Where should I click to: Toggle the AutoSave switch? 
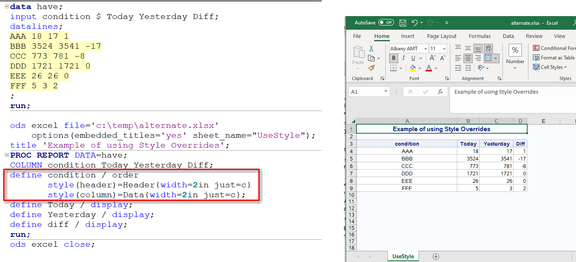click(x=386, y=23)
